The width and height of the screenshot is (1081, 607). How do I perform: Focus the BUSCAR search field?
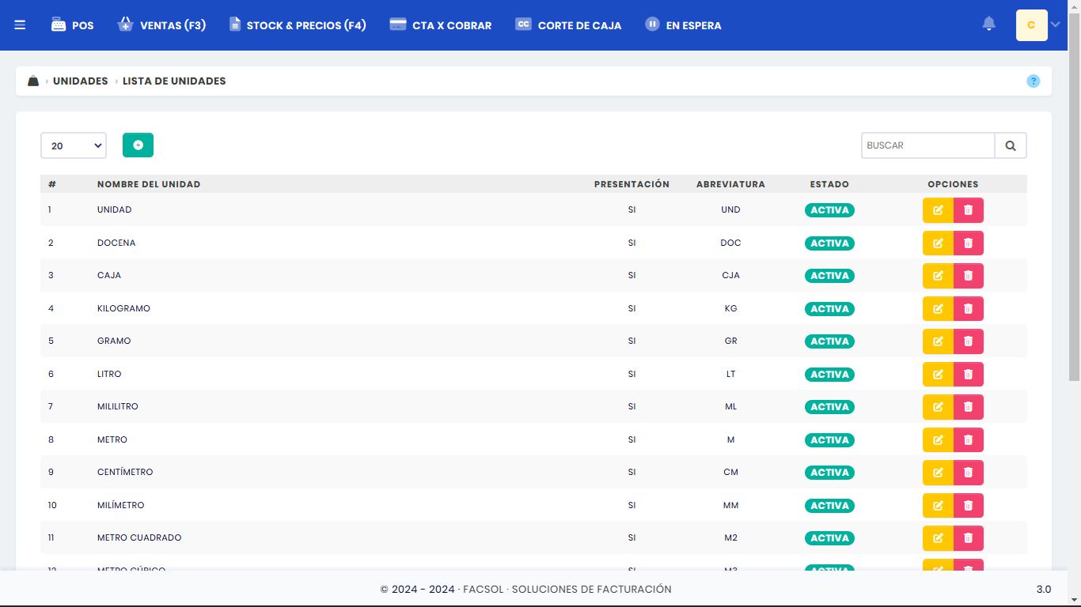pos(927,145)
